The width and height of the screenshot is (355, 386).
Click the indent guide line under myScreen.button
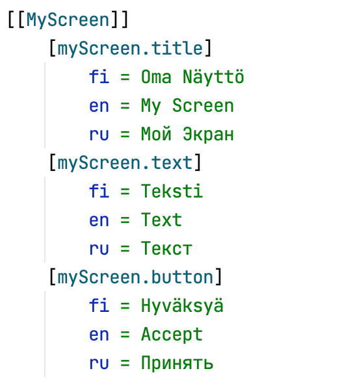[x=45, y=334]
